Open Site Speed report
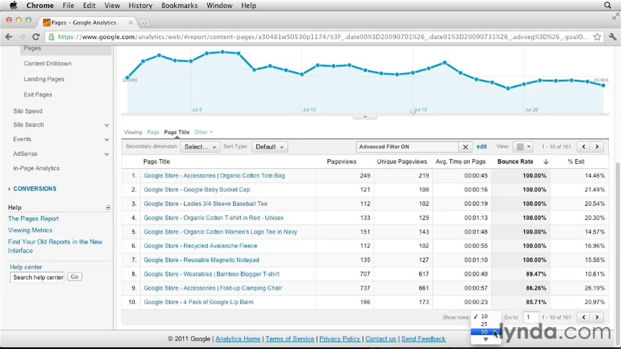 click(28, 111)
